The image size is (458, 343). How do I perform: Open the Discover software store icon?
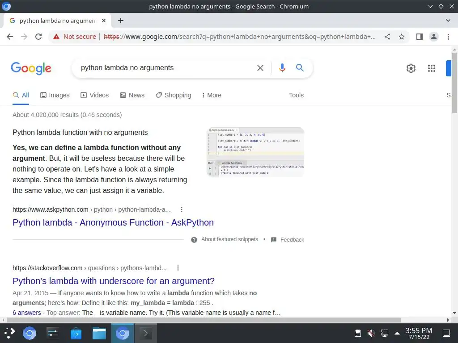coord(76,333)
